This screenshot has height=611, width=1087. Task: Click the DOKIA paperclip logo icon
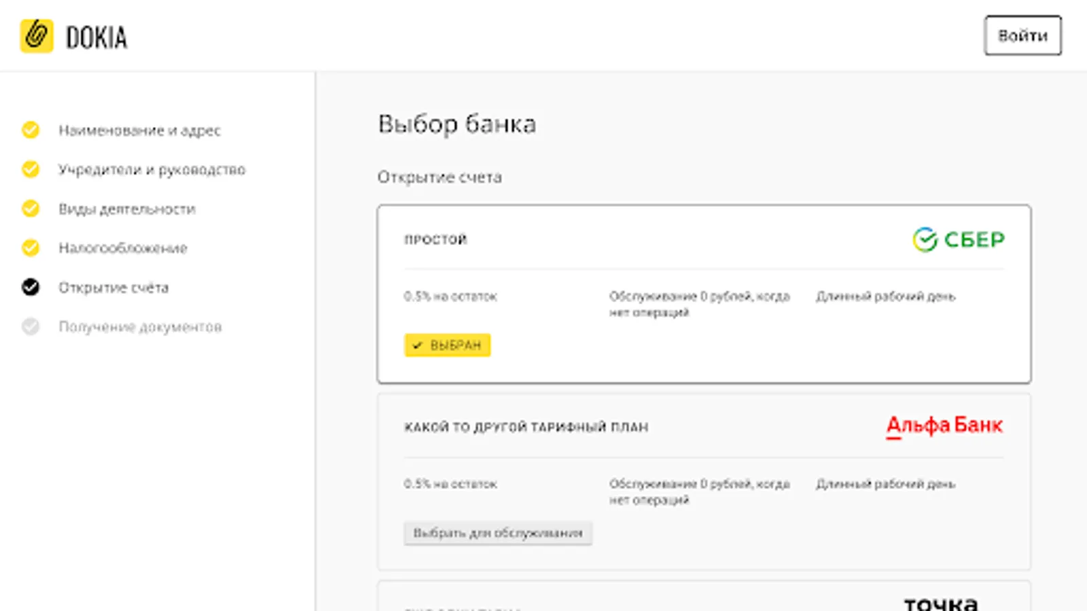pyautogui.click(x=37, y=36)
